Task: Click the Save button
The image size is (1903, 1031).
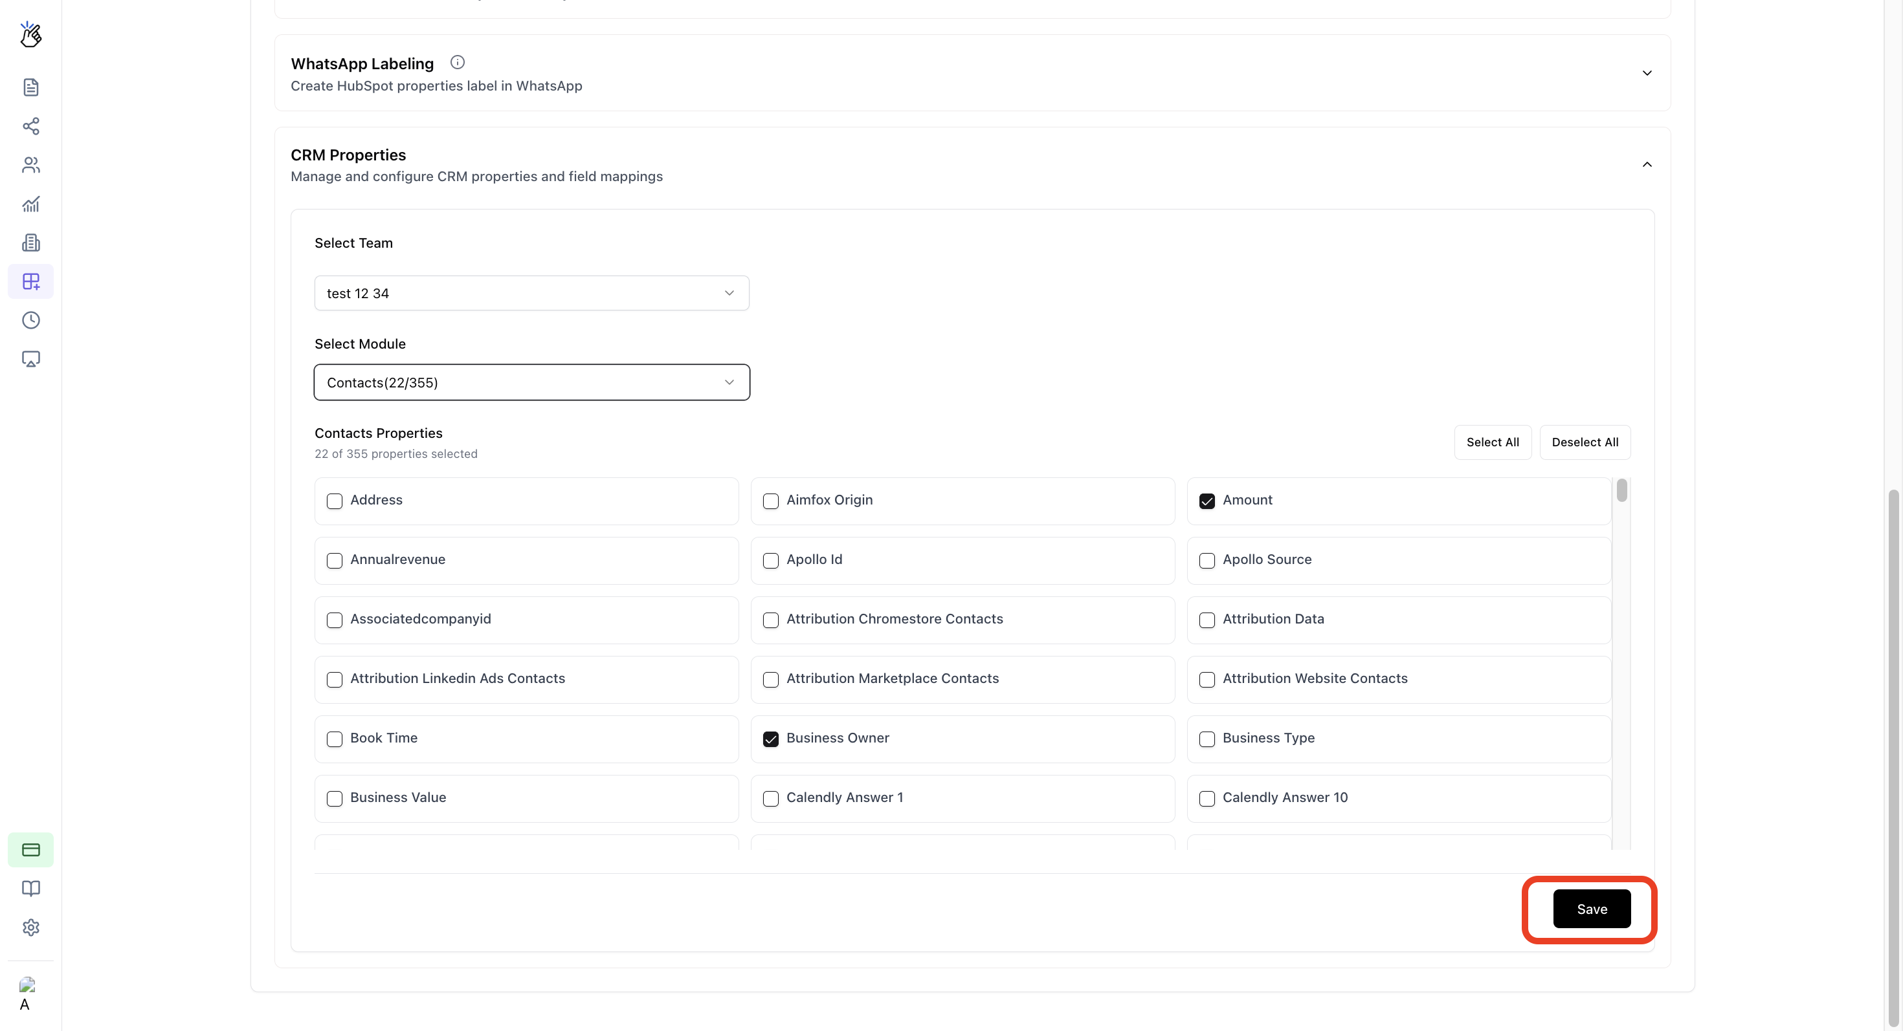Action: [1591, 909]
